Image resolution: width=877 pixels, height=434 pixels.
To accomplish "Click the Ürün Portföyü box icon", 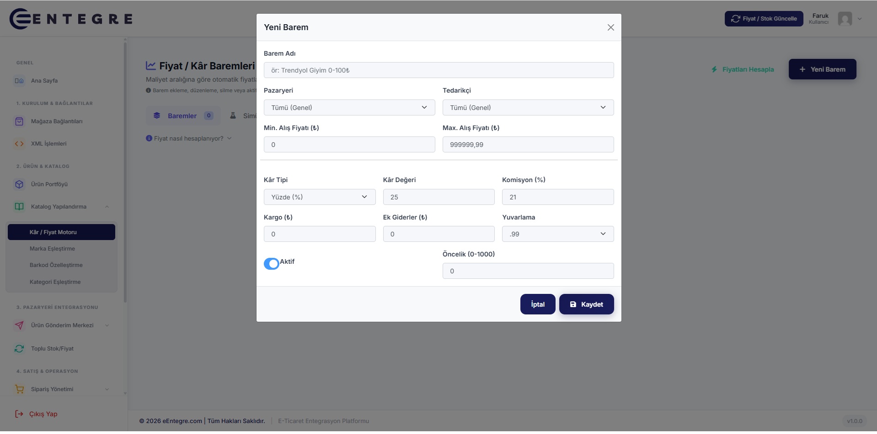I will pos(19,184).
